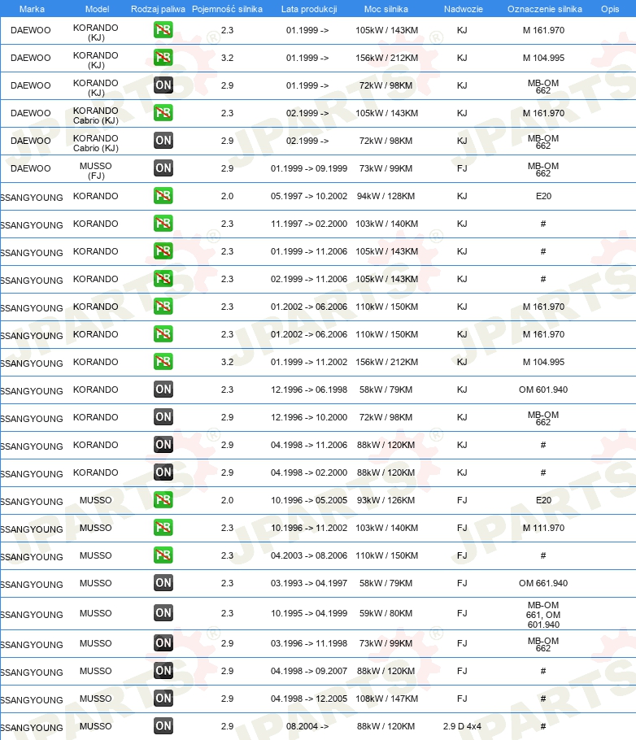Select years cell 12.1996 -> 06.1998
Viewport: 636px width, 740px height.
pyautogui.click(x=309, y=390)
